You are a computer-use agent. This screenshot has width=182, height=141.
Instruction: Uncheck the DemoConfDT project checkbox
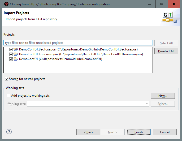(11, 59)
